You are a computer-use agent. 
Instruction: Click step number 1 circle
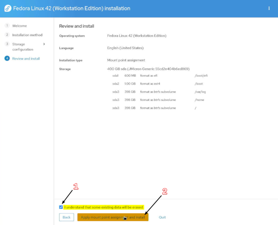point(7,26)
